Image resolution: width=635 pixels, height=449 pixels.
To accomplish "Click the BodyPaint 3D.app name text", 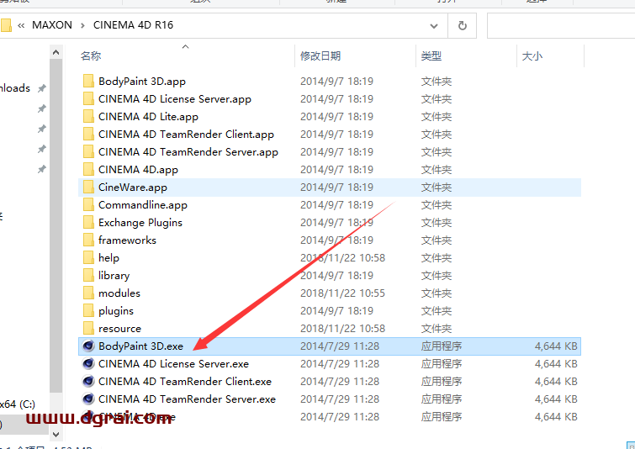I will 142,82.
